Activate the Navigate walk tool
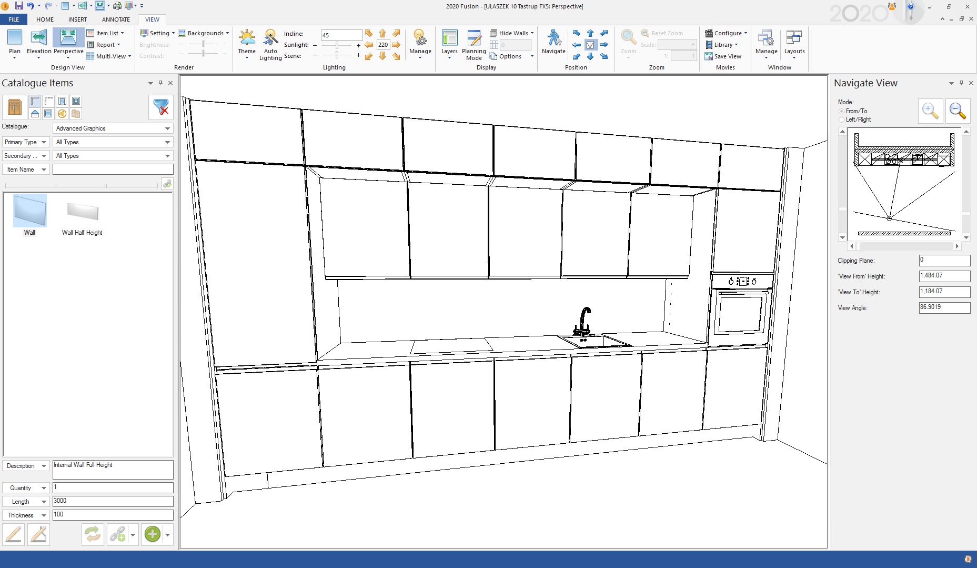 tap(553, 42)
